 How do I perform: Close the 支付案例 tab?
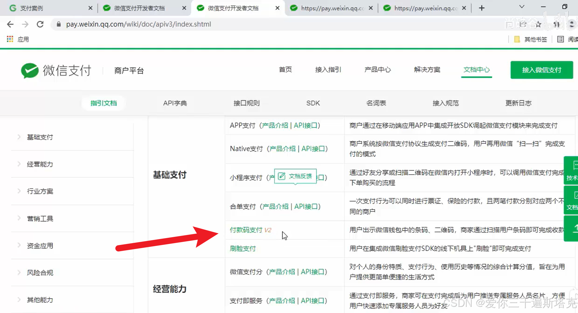pyautogui.click(x=90, y=8)
